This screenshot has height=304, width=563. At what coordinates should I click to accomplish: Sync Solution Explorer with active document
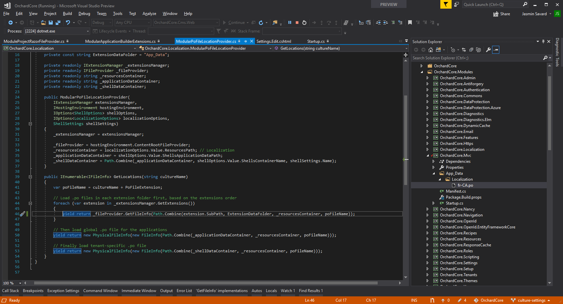[x=464, y=50]
